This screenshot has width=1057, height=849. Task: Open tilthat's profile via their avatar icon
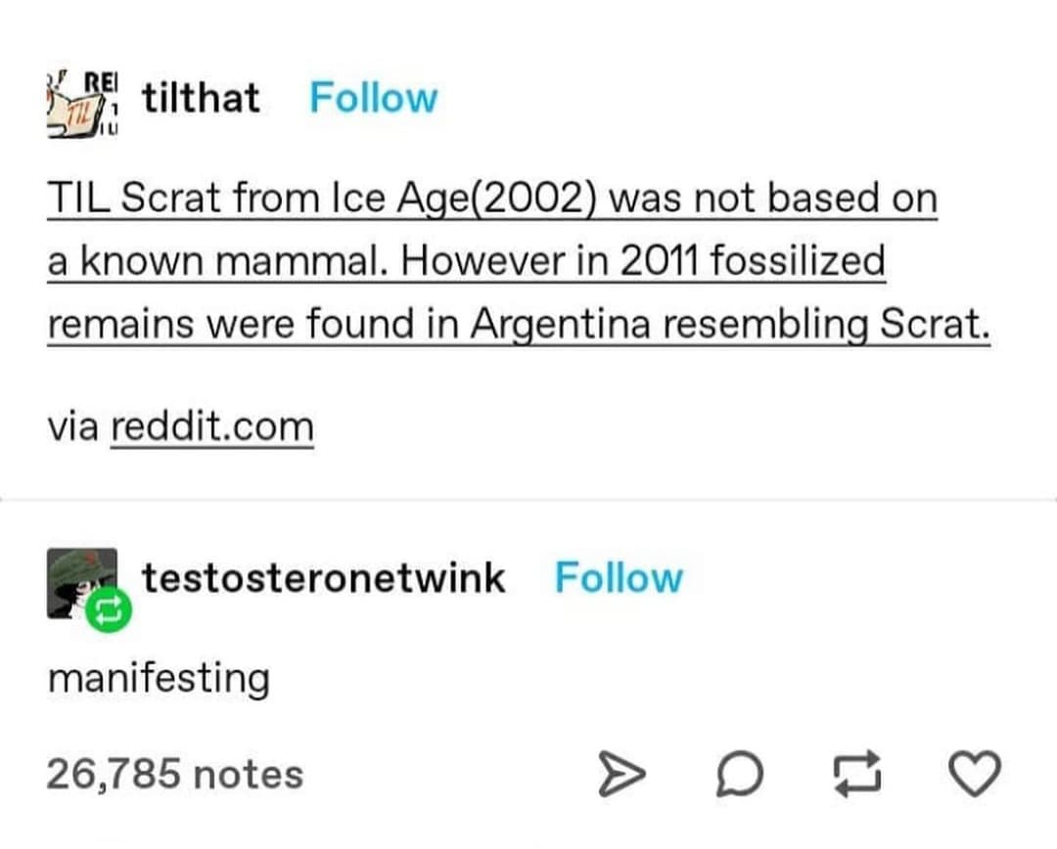click(x=80, y=101)
